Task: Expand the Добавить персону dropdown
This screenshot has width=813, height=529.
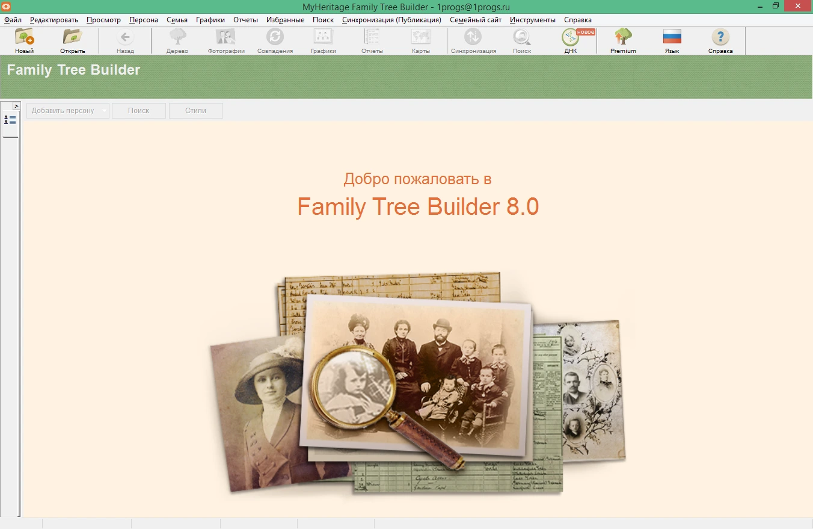Action: (x=104, y=111)
